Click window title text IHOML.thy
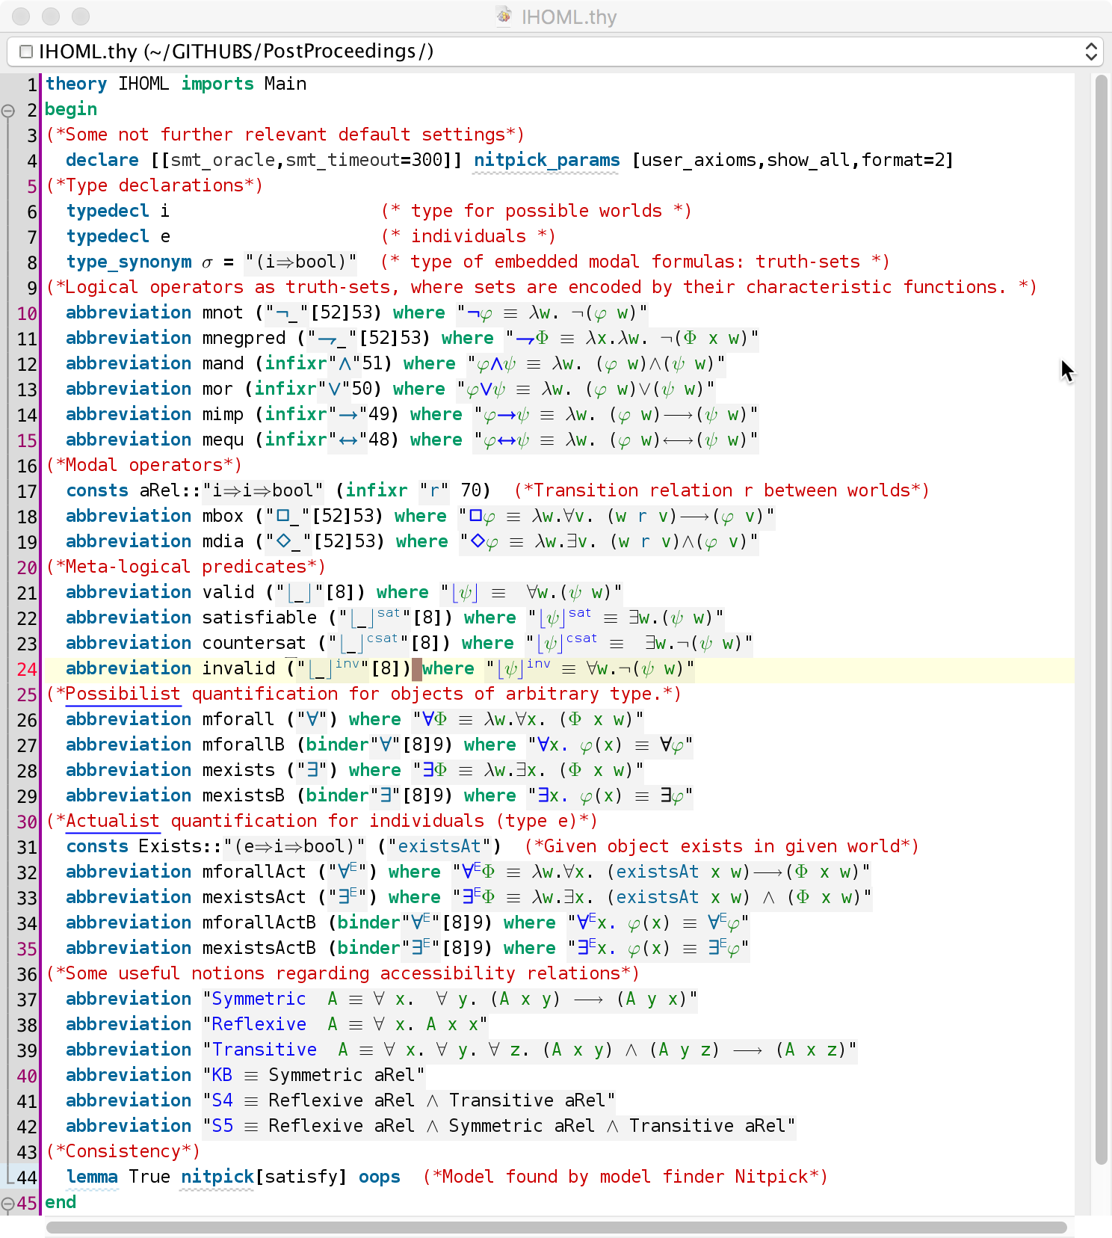Image resolution: width=1112 pixels, height=1238 pixels. coord(569,16)
